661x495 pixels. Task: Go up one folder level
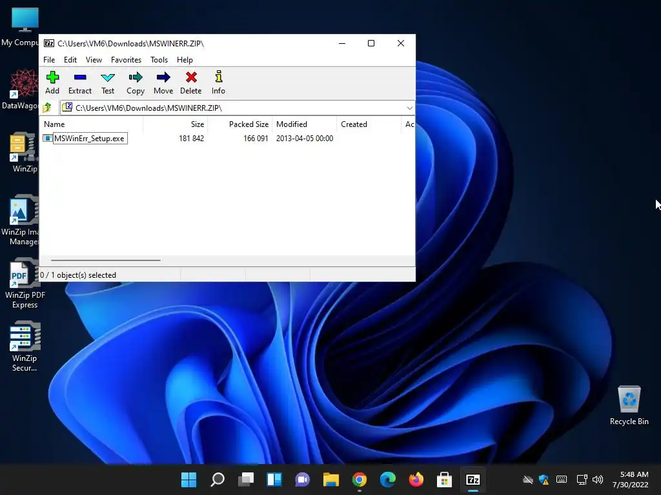tap(47, 108)
